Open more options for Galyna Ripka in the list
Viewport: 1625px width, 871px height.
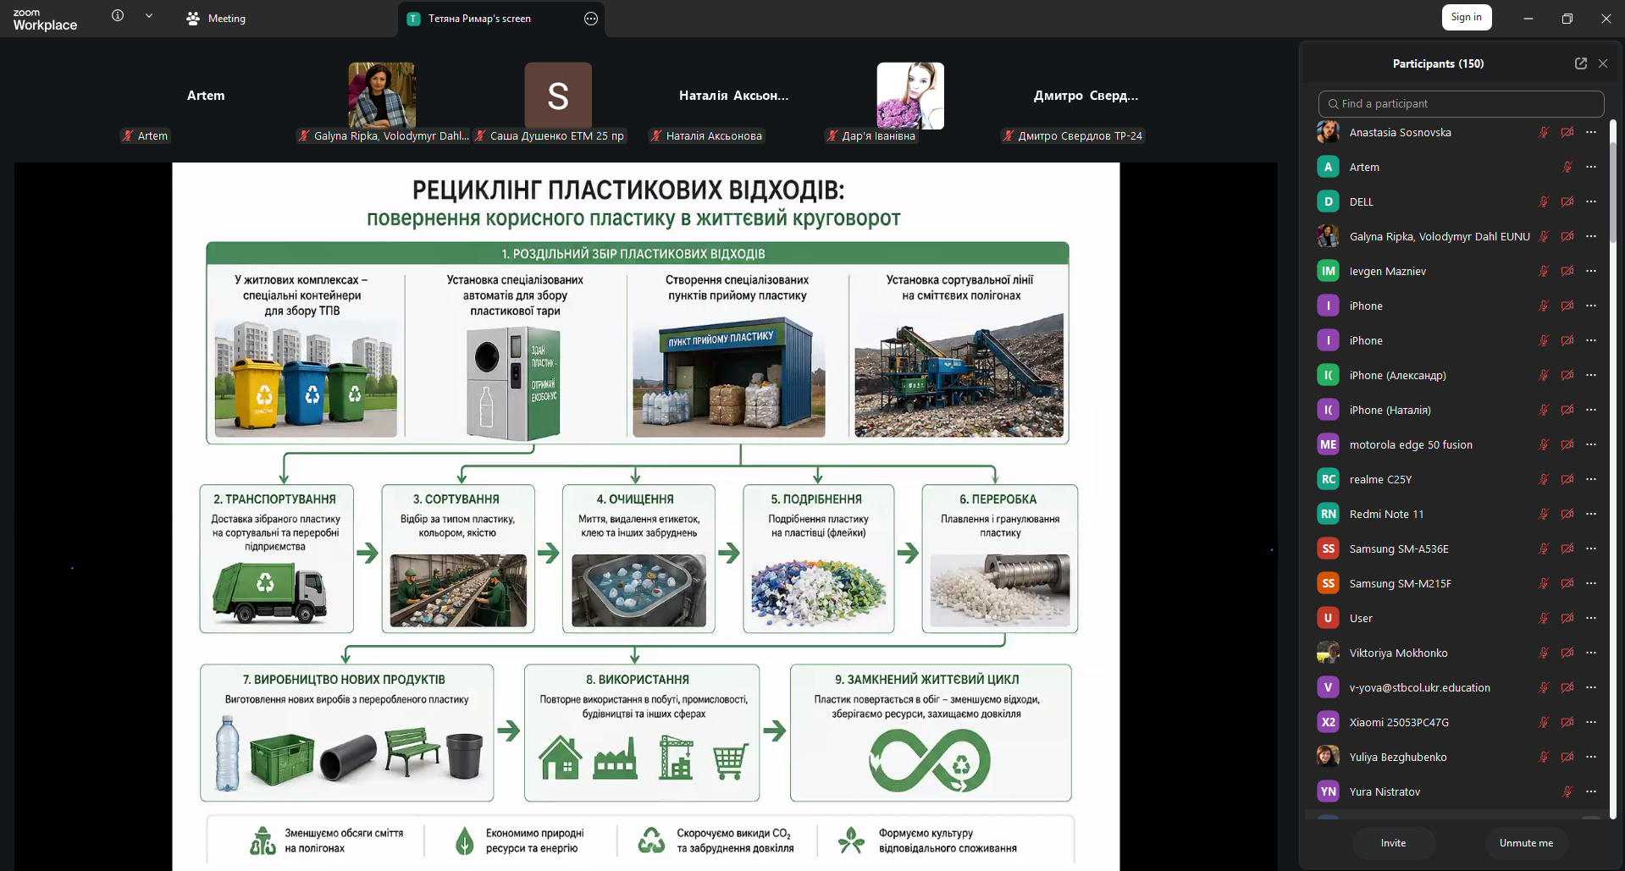click(x=1591, y=237)
